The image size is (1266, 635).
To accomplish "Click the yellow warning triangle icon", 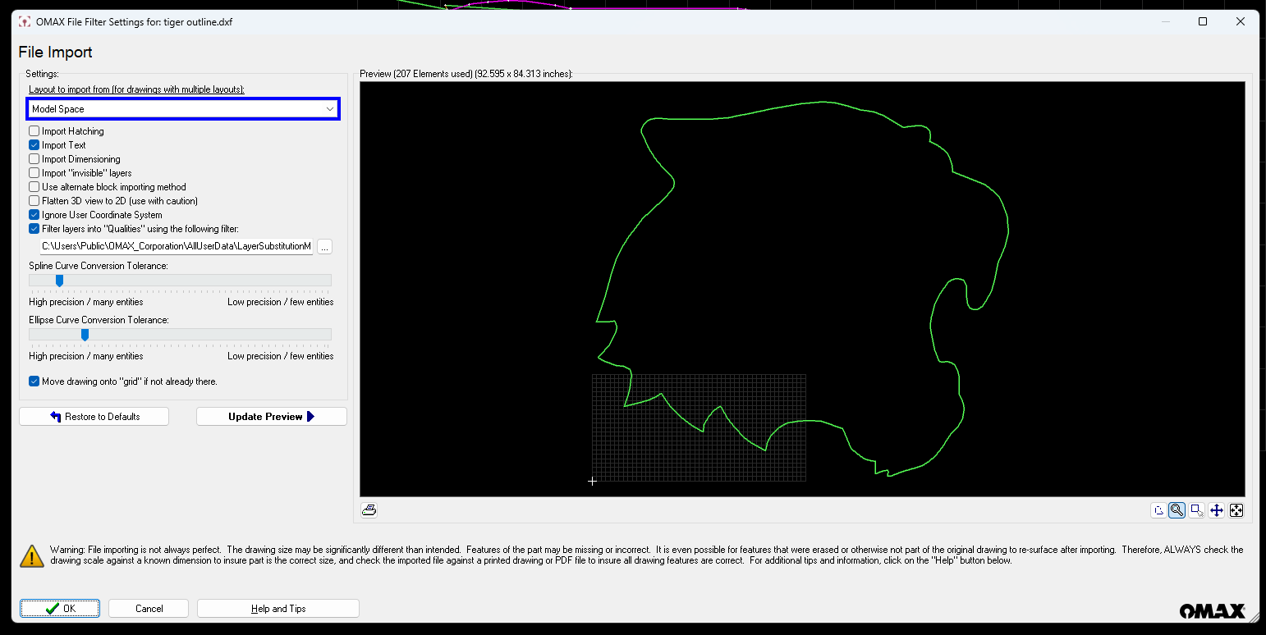I will click(32, 555).
